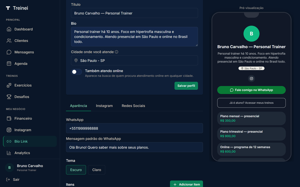Image resolution: width=300 pixels, height=187 pixels.
Task: Open the Financeiro page
Action: [x=30, y=118]
